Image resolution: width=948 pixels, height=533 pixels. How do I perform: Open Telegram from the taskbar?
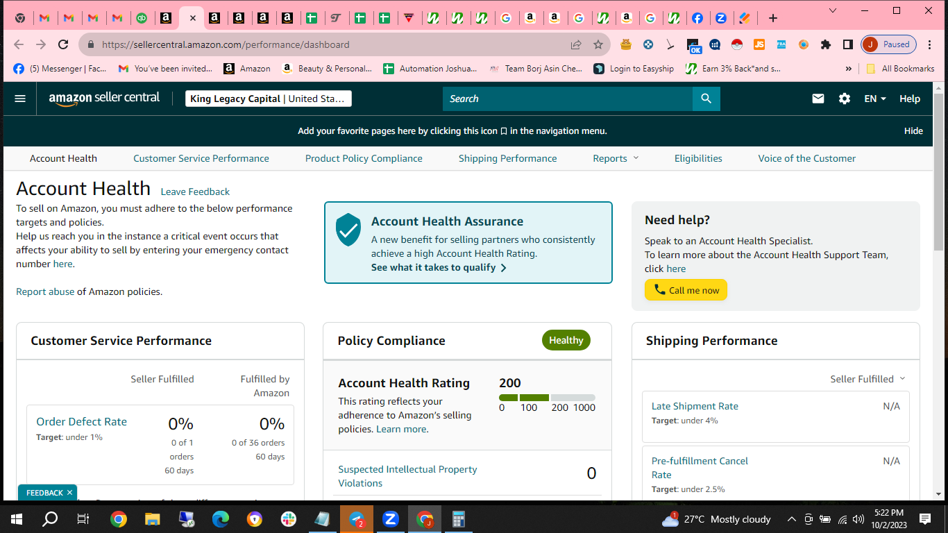pos(357,519)
